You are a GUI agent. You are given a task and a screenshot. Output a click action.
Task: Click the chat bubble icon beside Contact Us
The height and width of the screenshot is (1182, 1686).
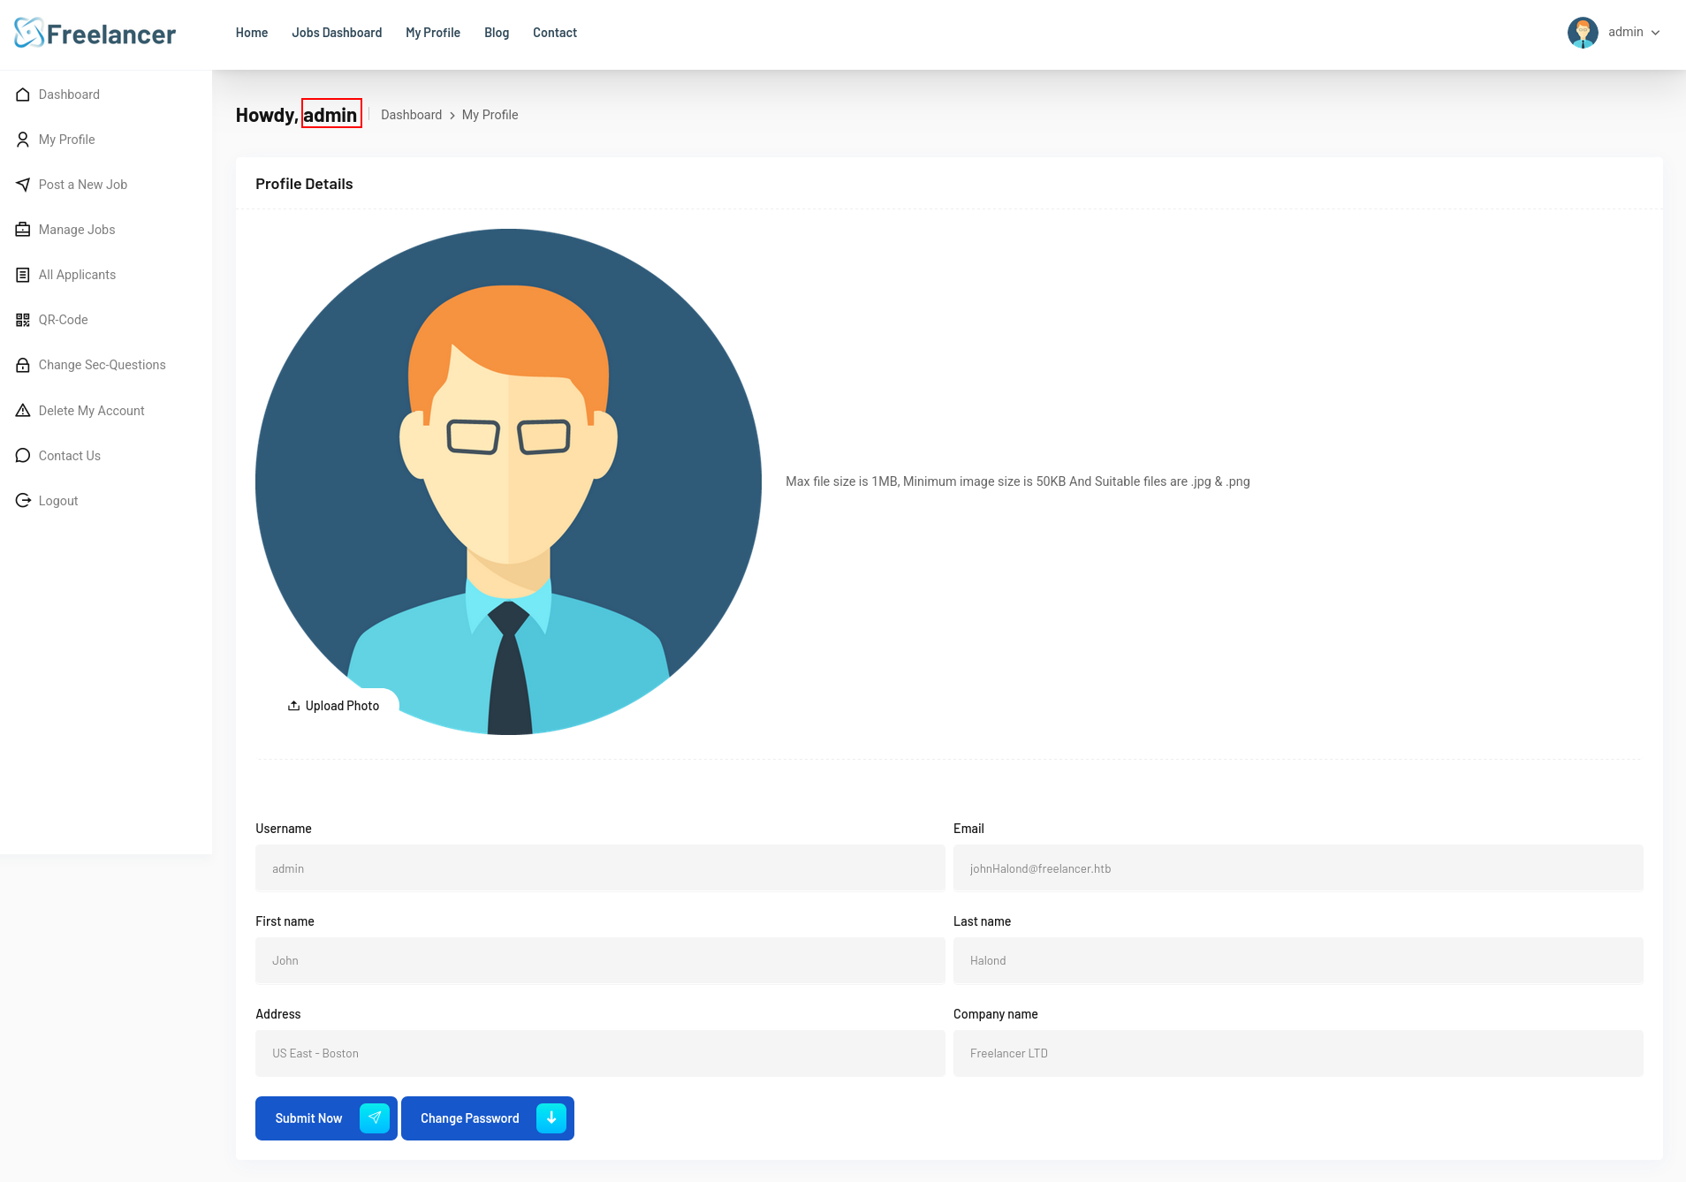(x=23, y=456)
